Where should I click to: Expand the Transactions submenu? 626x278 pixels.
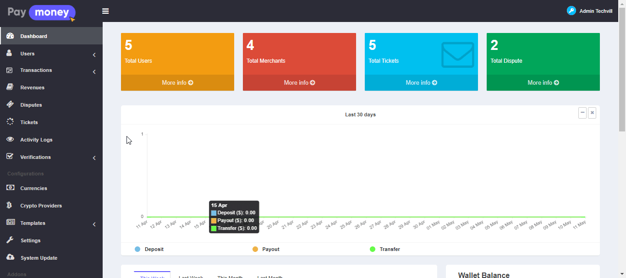point(94,72)
